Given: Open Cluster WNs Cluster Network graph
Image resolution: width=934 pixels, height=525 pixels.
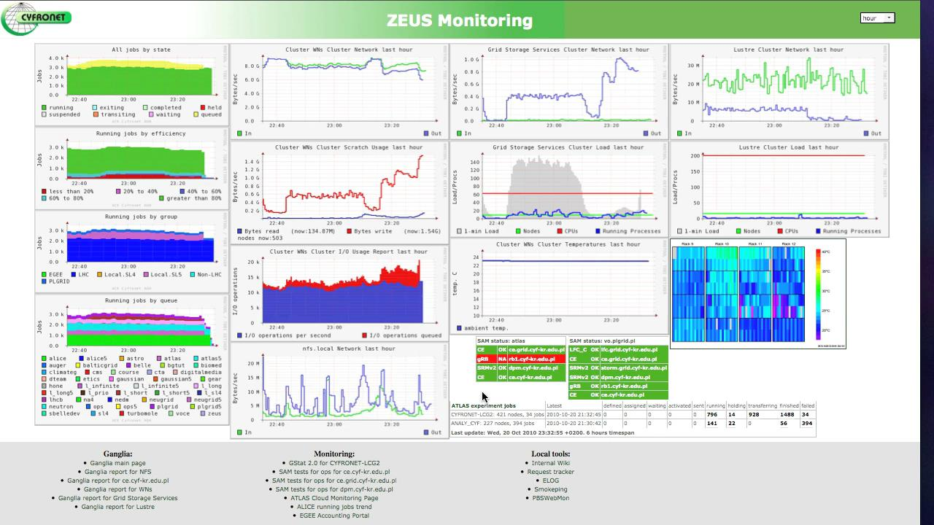Looking at the screenshot, I should point(339,91).
